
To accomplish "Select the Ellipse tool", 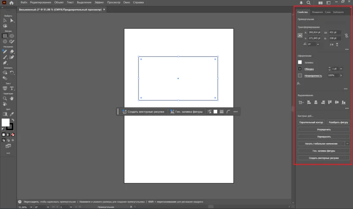I will pos(12,36).
